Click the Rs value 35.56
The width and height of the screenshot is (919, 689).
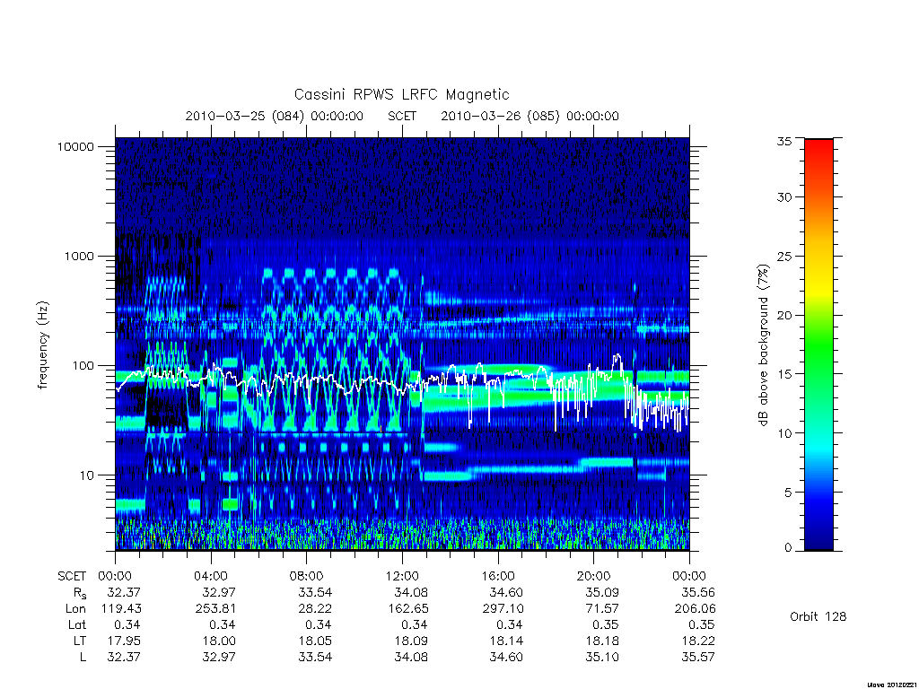click(698, 593)
